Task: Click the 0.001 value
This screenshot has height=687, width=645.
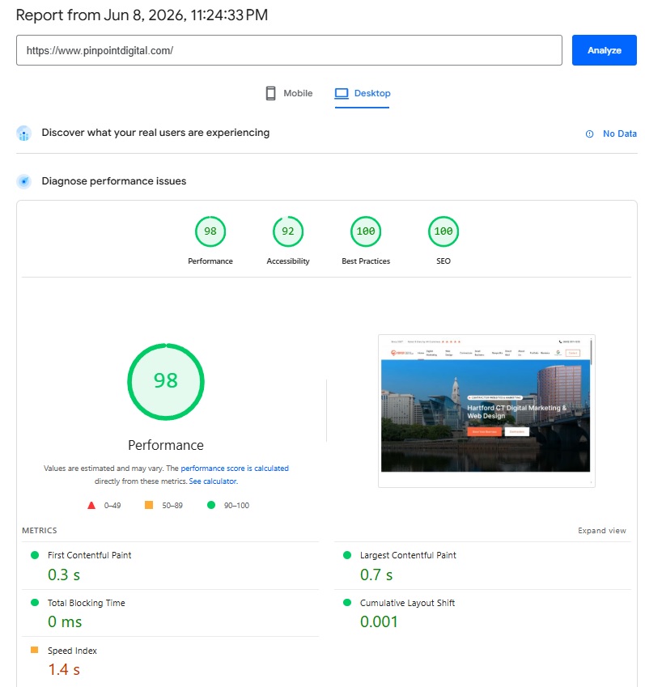Action: (x=379, y=621)
